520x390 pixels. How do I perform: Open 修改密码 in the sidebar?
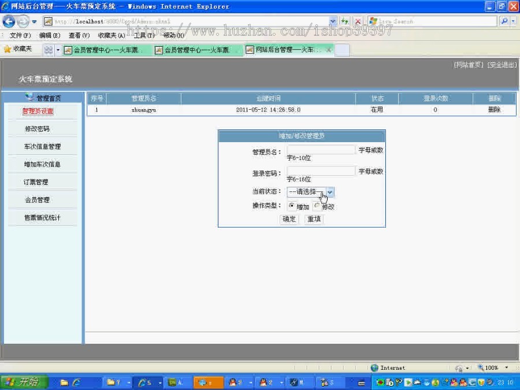click(37, 129)
